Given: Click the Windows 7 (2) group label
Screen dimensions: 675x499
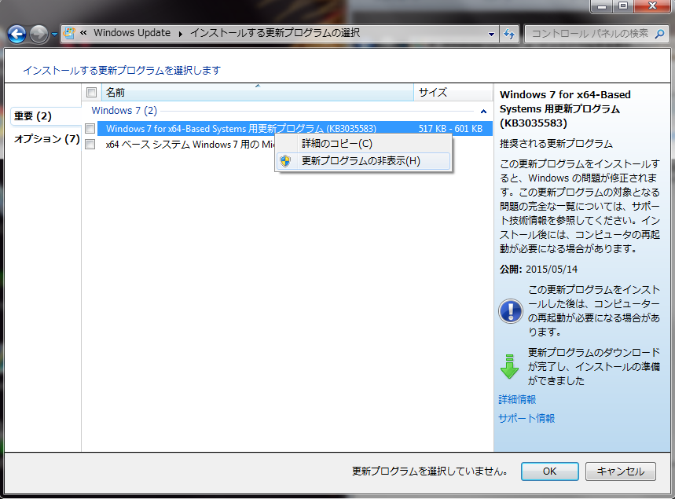Looking at the screenshot, I should (x=124, y=111).
